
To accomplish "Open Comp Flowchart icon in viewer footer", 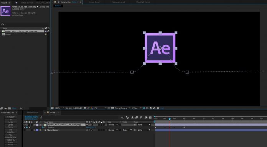I will (x=154, y=108).
